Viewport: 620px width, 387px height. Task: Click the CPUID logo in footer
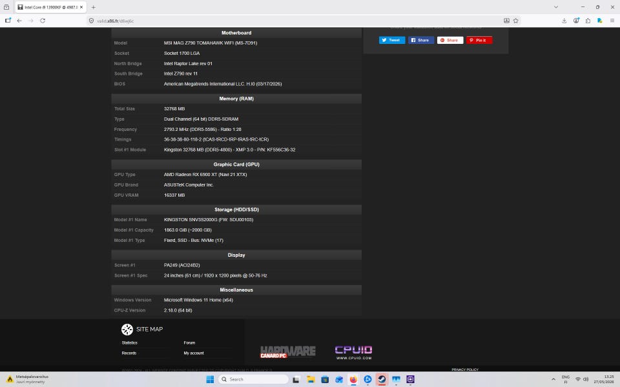353,352
